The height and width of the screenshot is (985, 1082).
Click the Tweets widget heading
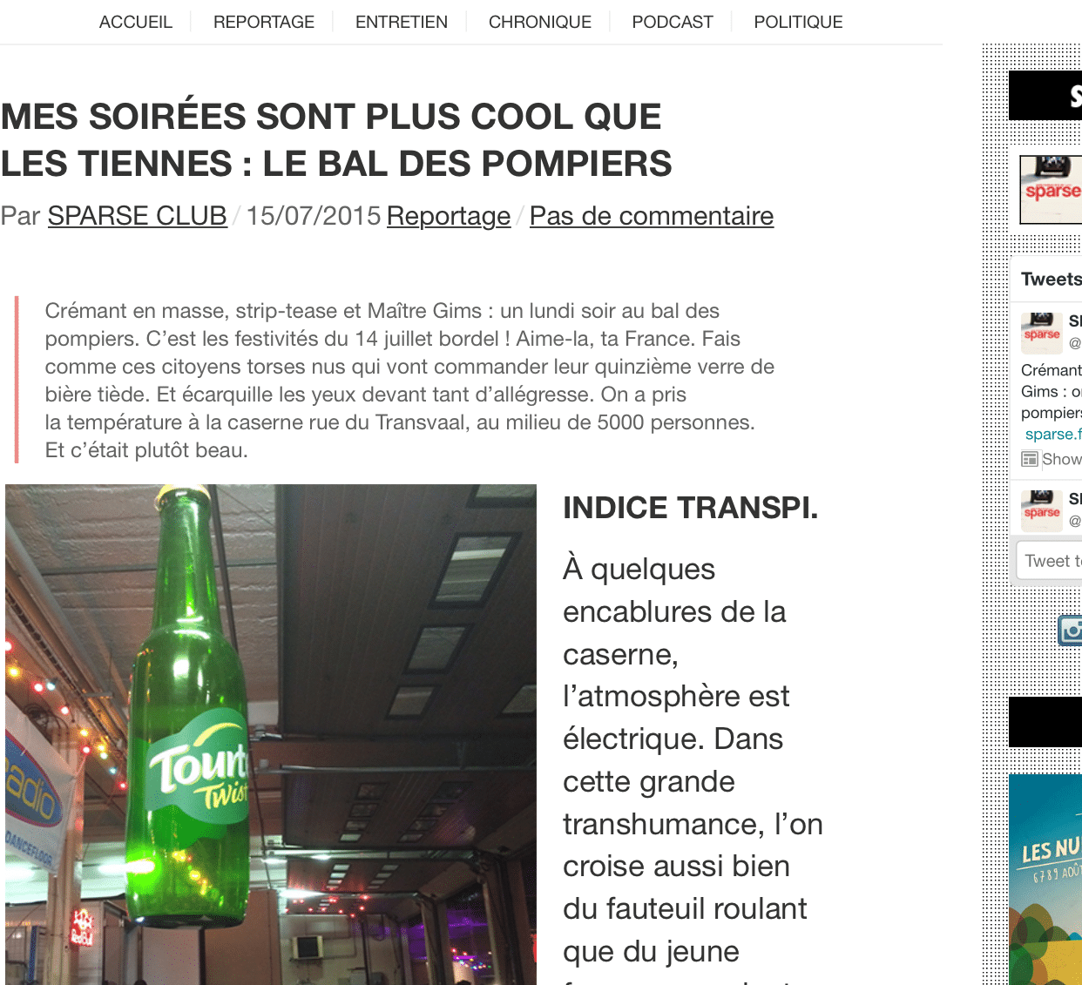pyautogui.click(x=1052, y=280)
